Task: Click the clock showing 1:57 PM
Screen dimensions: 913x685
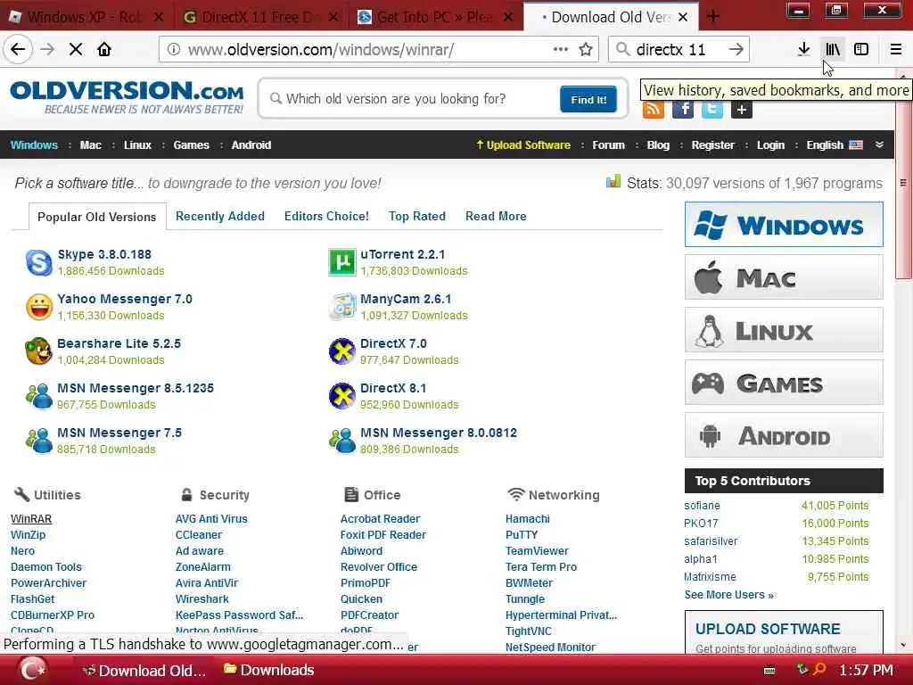Action: tap(866, 670)
